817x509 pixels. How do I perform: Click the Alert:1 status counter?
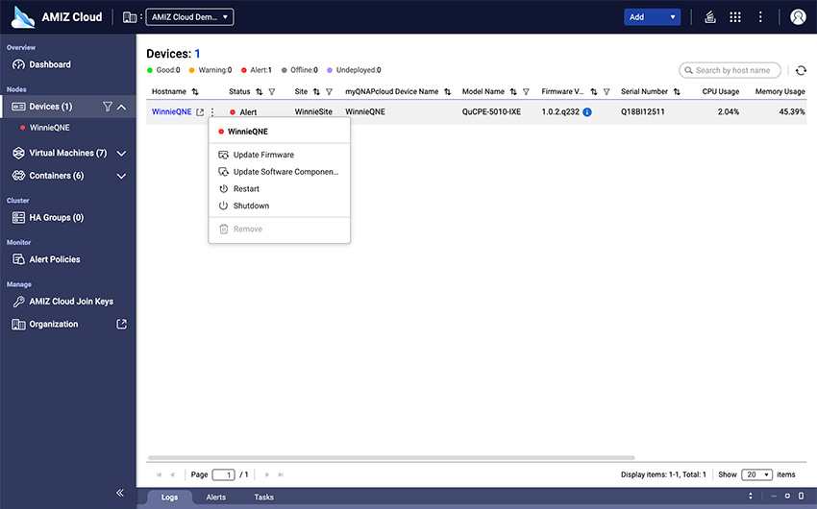pyautogui.click(x=257, y=70)
